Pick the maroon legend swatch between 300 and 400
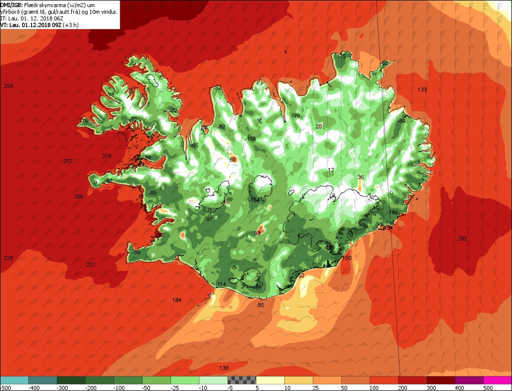This screenshot has width=512, height=391. click(x=441, y=380)
